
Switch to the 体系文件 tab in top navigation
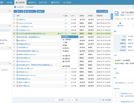(32, 2)
